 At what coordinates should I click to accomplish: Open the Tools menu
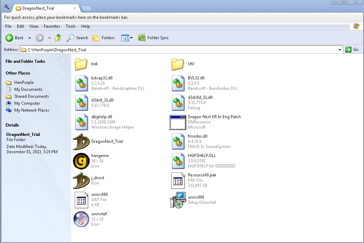71,26
